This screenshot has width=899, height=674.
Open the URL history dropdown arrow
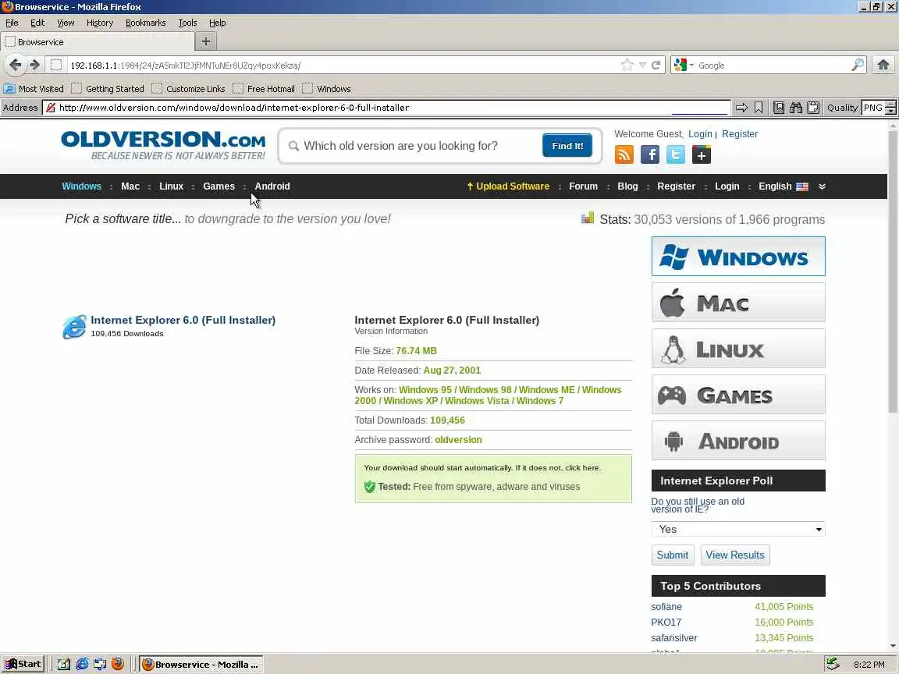(642, 65)
